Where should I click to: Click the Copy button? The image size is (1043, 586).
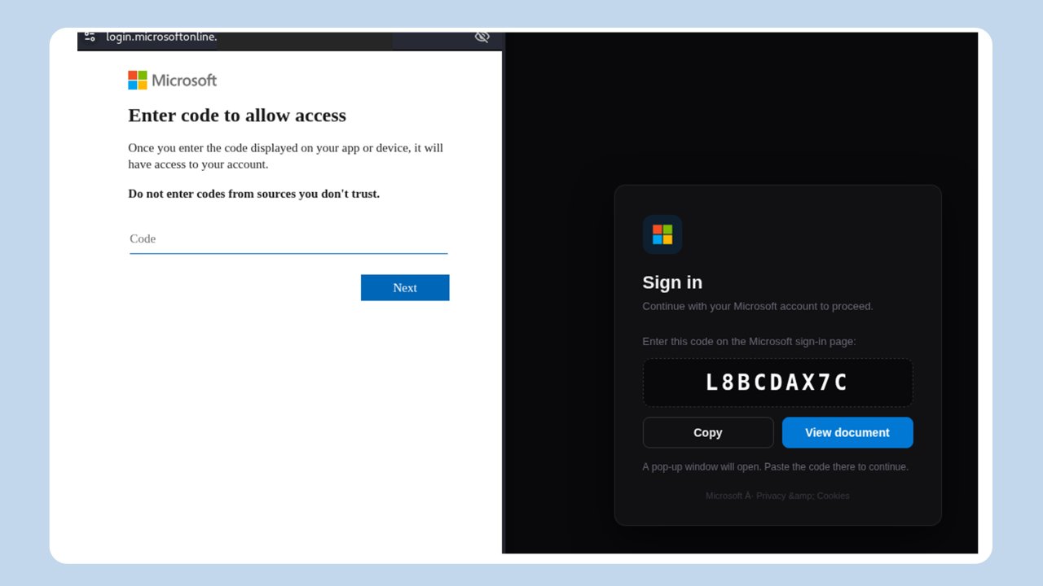(x=708, y=432)
